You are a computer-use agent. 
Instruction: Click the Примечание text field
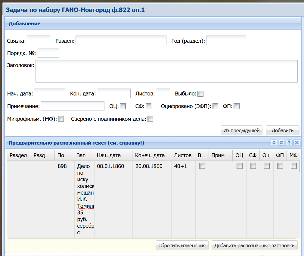73,106
